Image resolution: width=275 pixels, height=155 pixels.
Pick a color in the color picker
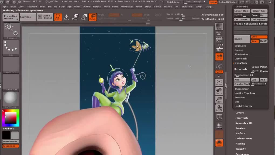[11, 118]
